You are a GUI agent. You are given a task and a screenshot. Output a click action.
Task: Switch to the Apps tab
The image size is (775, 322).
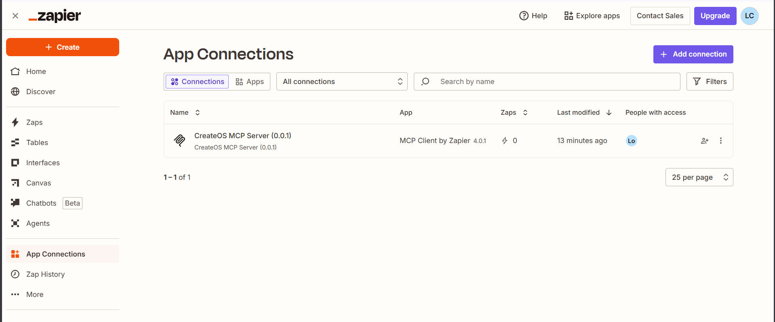point(250,82)
